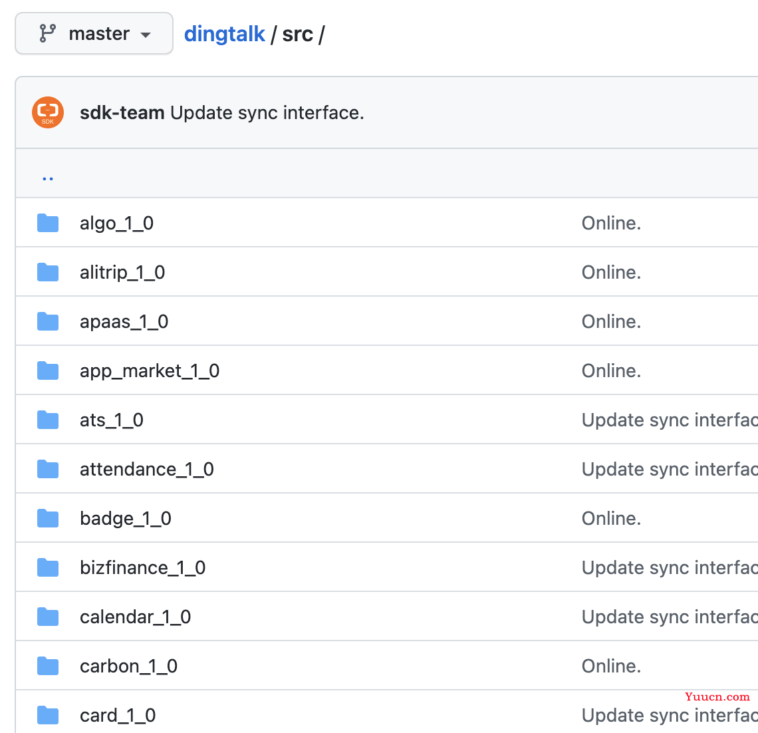
Task: Click the sdk-team avatar icon
Action: pos(48,112)
